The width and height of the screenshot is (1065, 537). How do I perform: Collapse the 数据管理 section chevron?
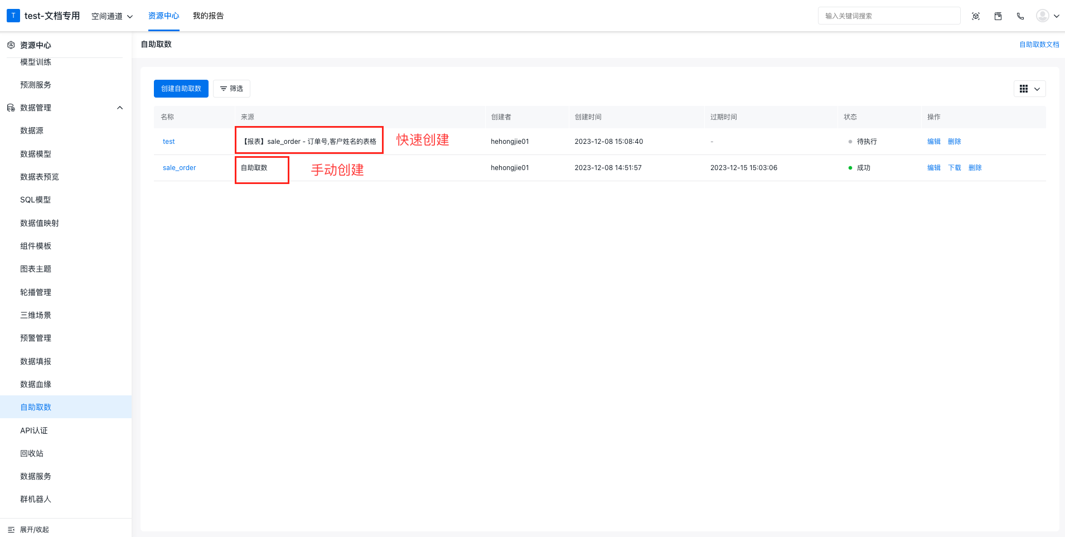(x=120, y=108)
